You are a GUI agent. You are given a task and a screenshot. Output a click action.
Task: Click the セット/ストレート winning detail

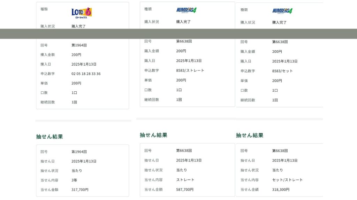click(287, 180)
